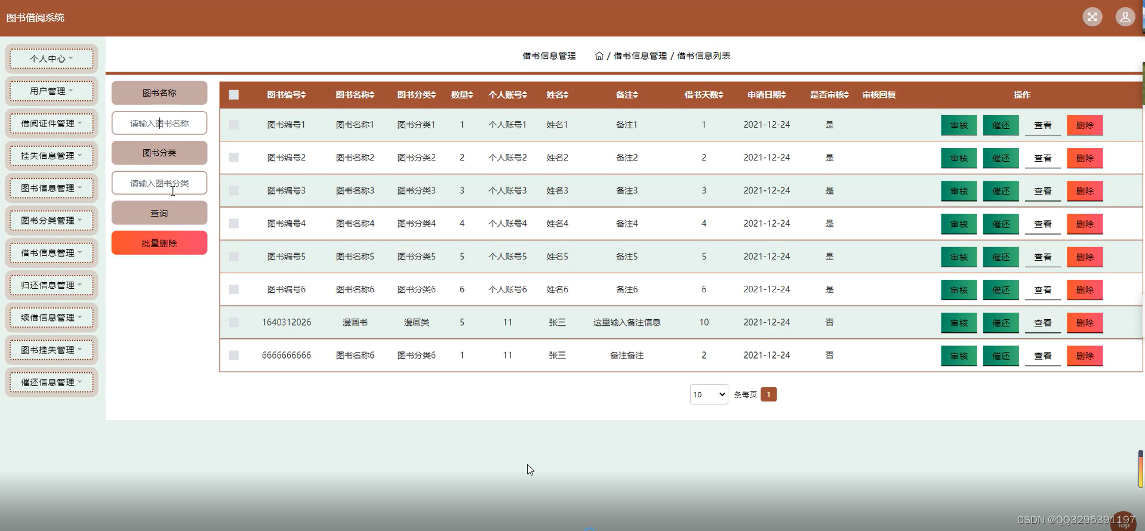Click 借书信息列表 breadcrumb item
The height and width of the screenshot is (531, 1145).
(704, 55)
